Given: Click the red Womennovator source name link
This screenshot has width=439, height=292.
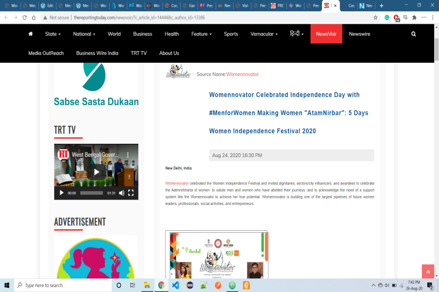Looking at the screenshot, I should click(242, 74).
